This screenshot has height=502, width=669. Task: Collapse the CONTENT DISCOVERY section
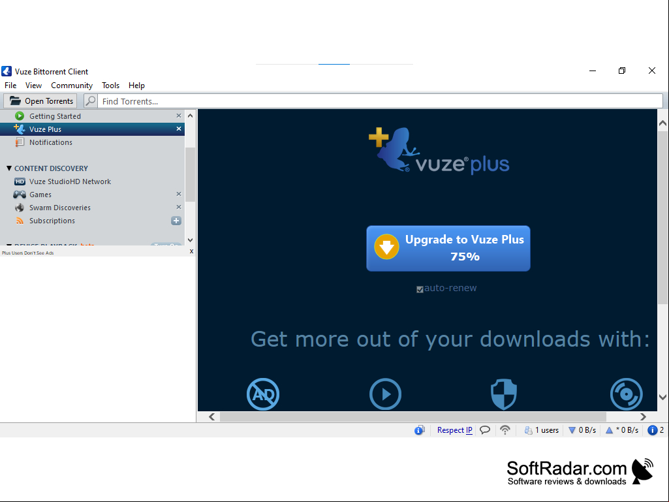point(9,168)
